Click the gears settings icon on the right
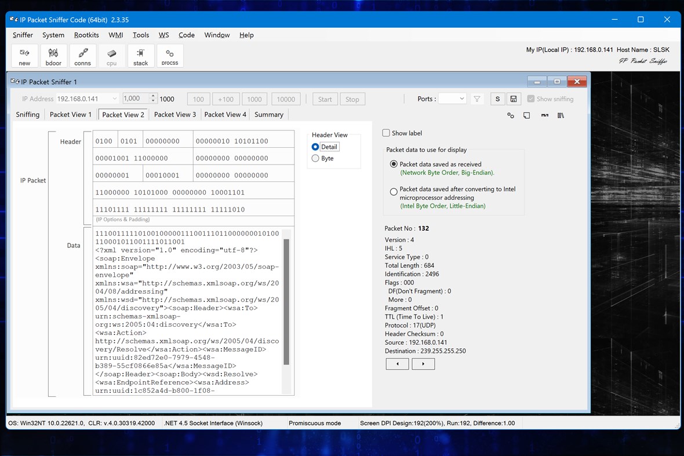The image size is (684, 456). [x=511, y=115]
